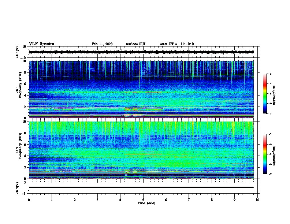Click the "6" kHz tick on ch.2 spectrogram
Viewport: 290px width, 224px height.
tap(25, 145)
